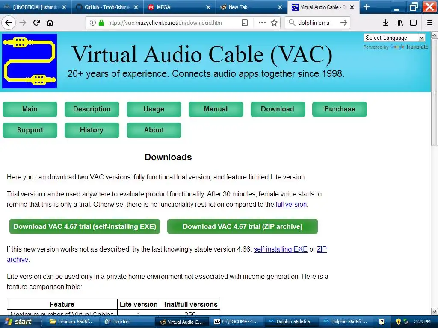Image resolution: width=438 pixels, height=328 pixels.
Task: Switch to the GitHub Tinob tab
Action: click(107, 7)
